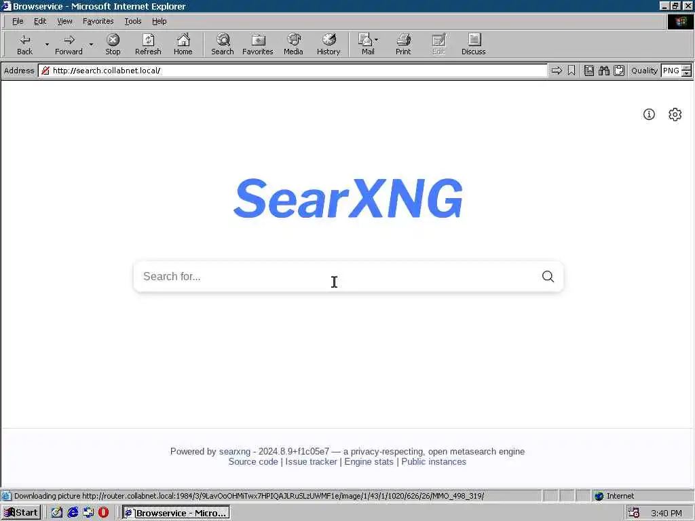The height and width of the screenshot is (521, 695).
Task: Expand the Mail button dropdown arrow
Action: [x=376, y=40]
